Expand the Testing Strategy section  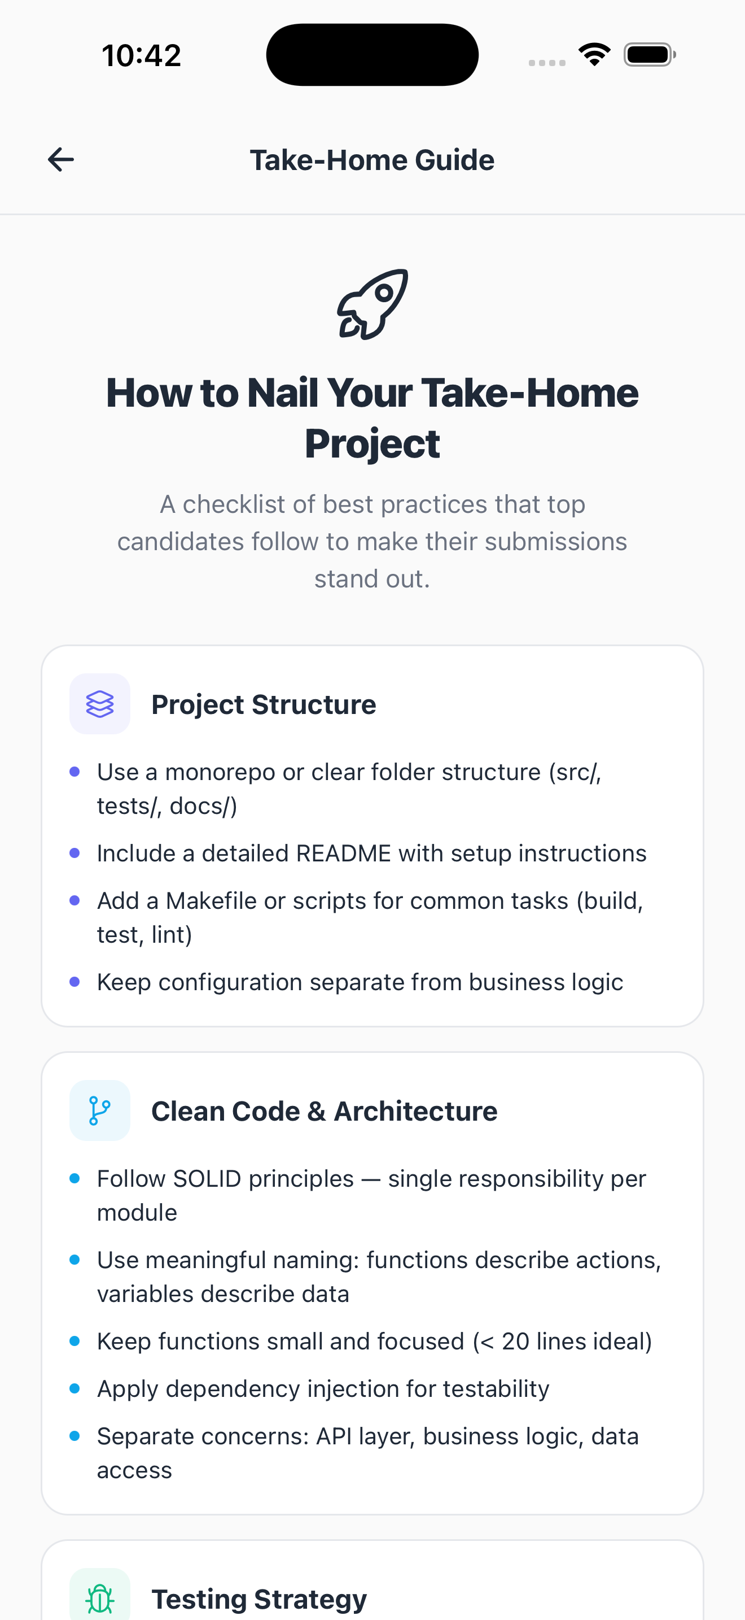pos(259,1598)
